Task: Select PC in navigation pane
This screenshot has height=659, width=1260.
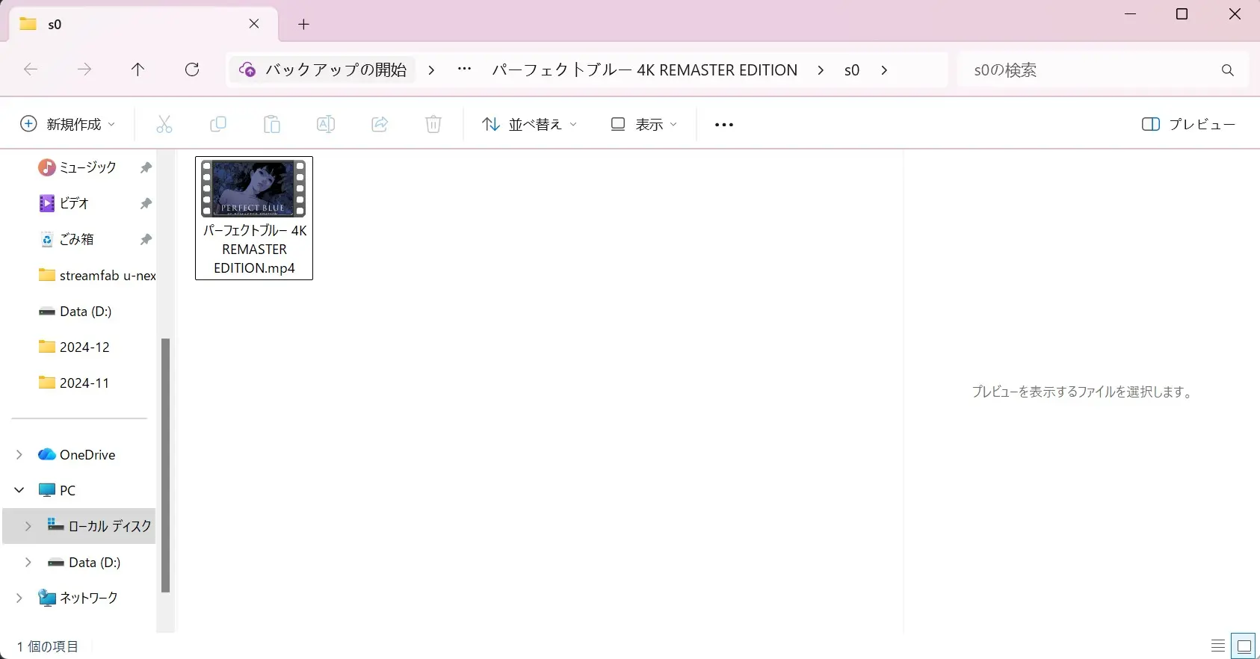Action: 58,490
